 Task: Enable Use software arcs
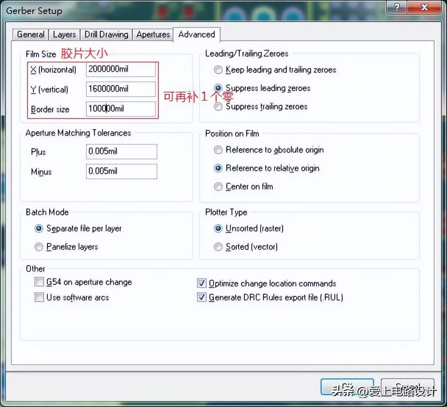tap(39, 297)
